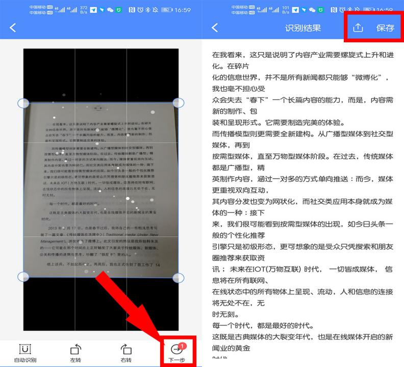Rotate the image right with 右转
Screen dimensions: 404x367
click(x=126, y=353)
